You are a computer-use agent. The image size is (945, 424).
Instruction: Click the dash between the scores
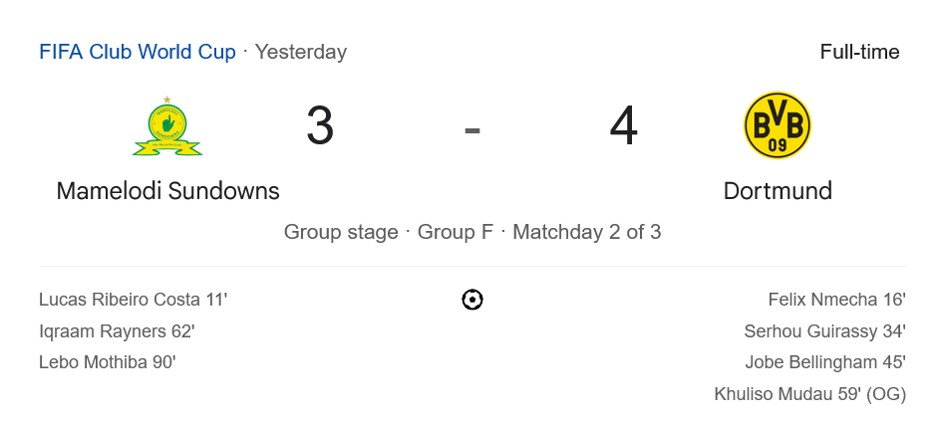tap(472, 128)
